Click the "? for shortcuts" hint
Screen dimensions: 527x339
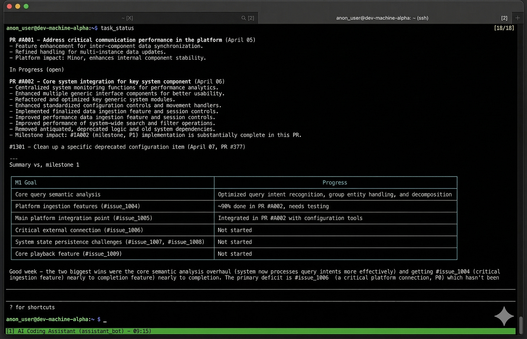(32, 307)
